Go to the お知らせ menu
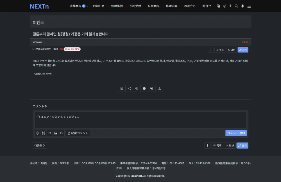 (99, 6)
